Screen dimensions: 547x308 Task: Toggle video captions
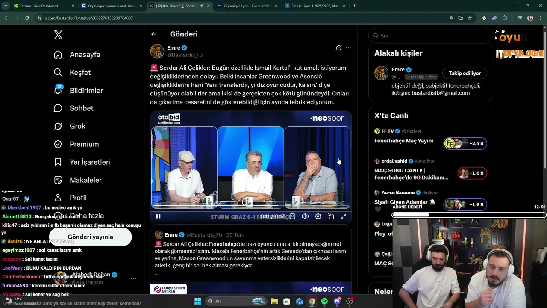point(292,216)
